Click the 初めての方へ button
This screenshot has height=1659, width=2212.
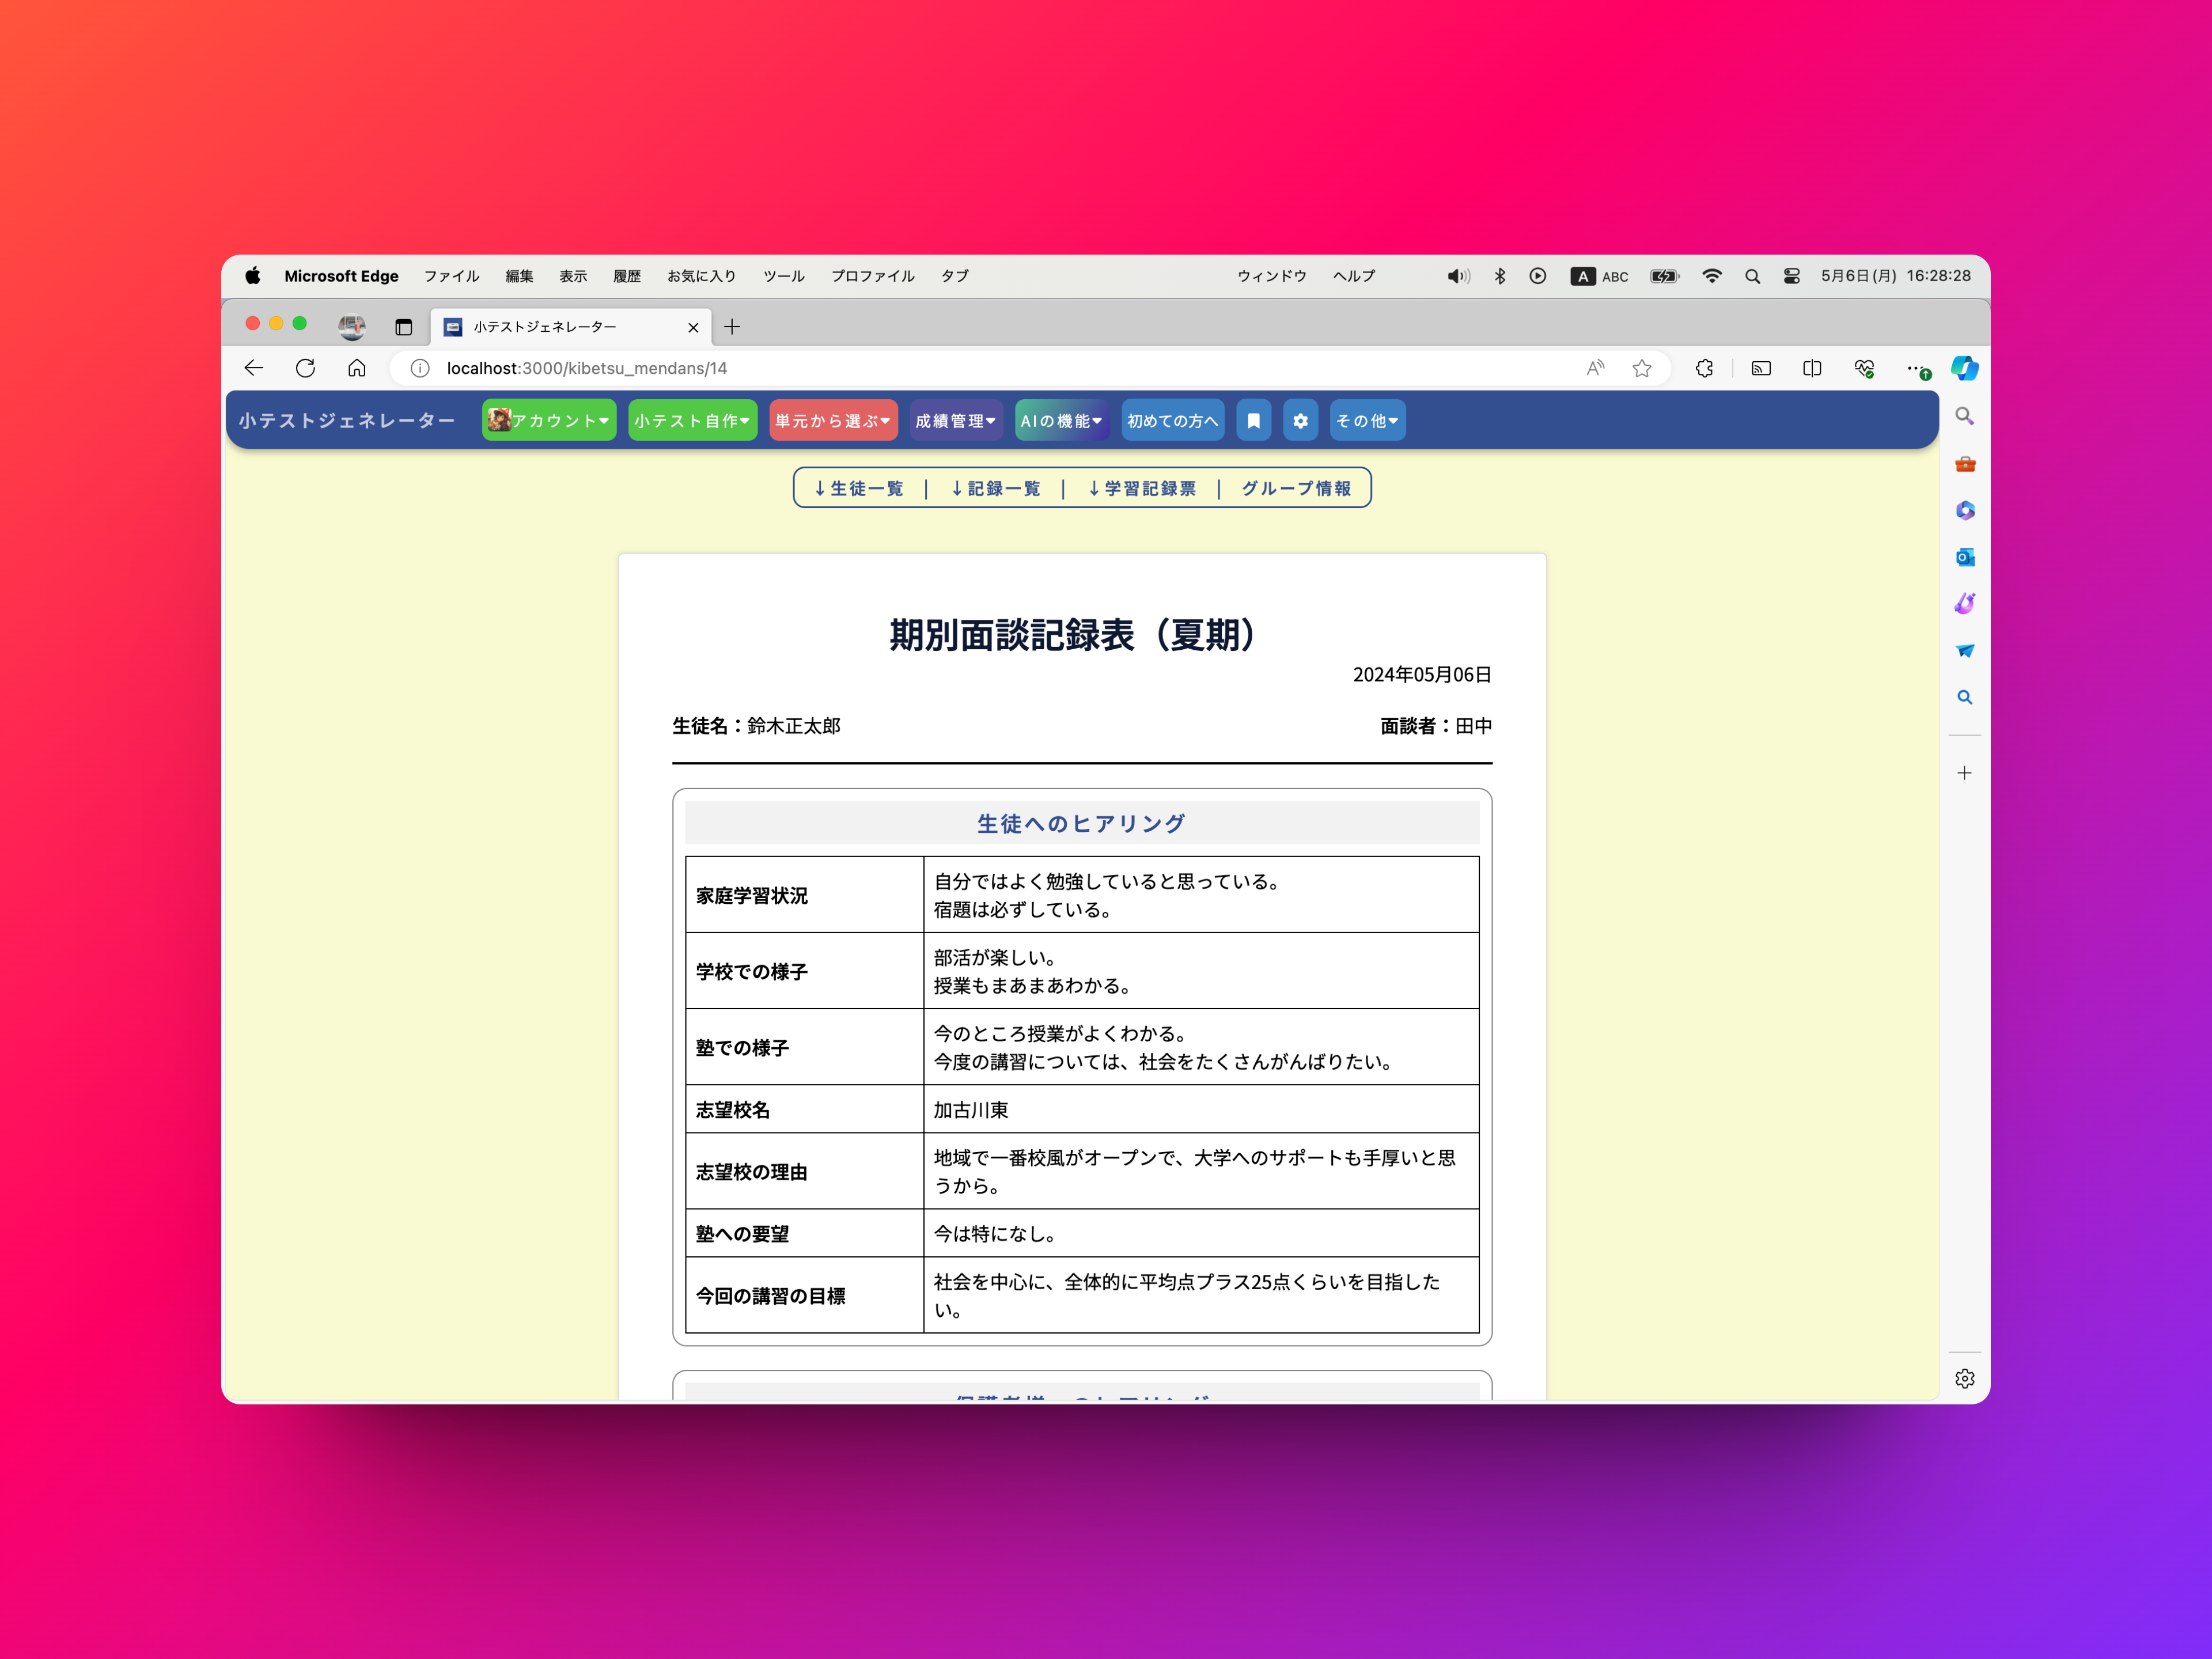tap(1172, 421)
